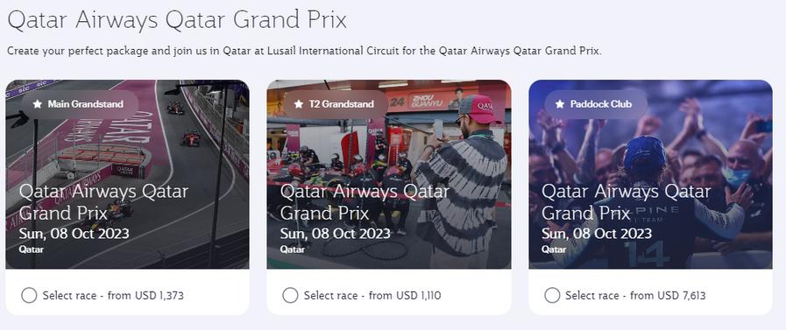Click the Qatar Airways Qatar Grand Prix page heading
The width and height of the screenshot is (786, 330).
click(177, 20)
